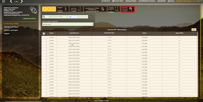Open the question mark help icon
This screenshot has height=102, width=203.
(x=158, y=1)
